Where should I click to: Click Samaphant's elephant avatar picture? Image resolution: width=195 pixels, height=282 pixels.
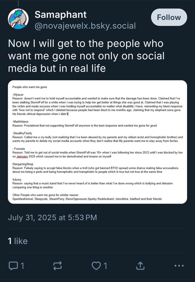tap(18, 19)
